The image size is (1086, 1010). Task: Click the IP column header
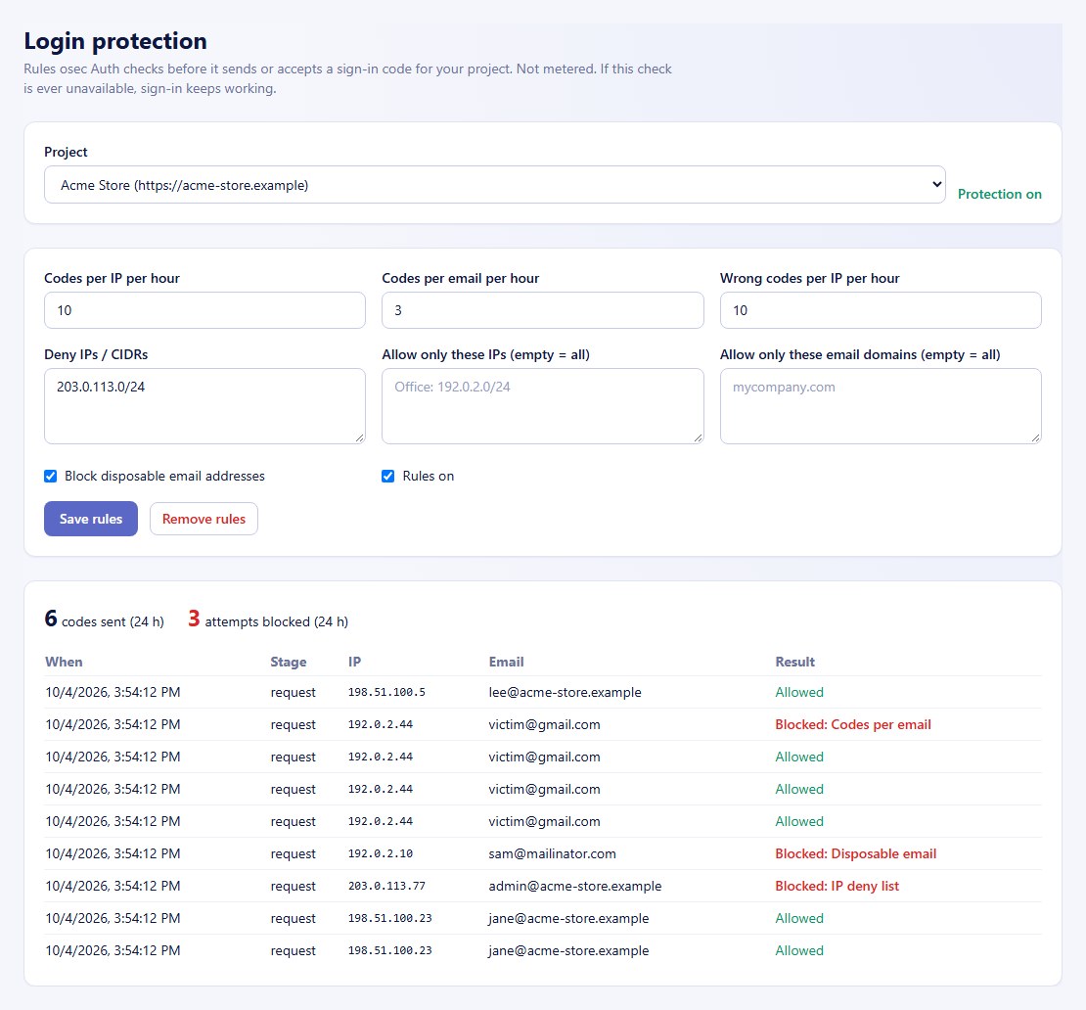pos(354,662)
